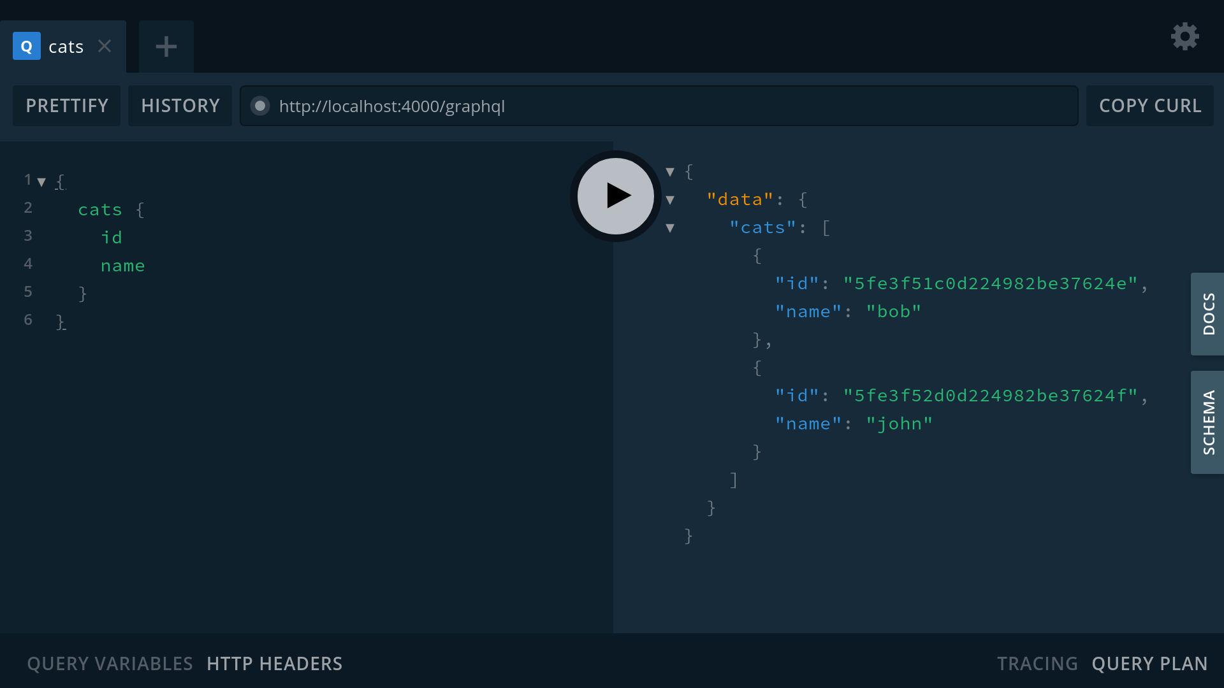This screenshot has width=1224, height=688.
Task: Open the SCHEMA sidebar panel
Action: pos(1208,422)
